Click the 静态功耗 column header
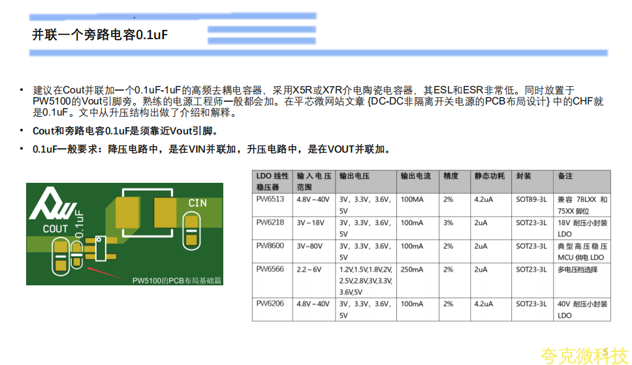The image size is (632, 365). (489, 176)
